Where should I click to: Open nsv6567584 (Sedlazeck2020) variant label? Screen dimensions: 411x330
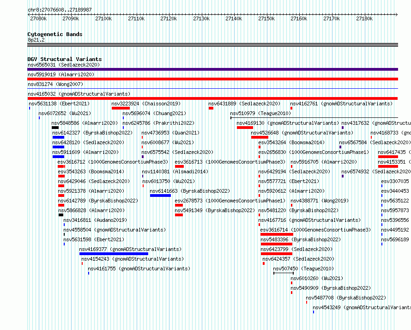(375, 142)
